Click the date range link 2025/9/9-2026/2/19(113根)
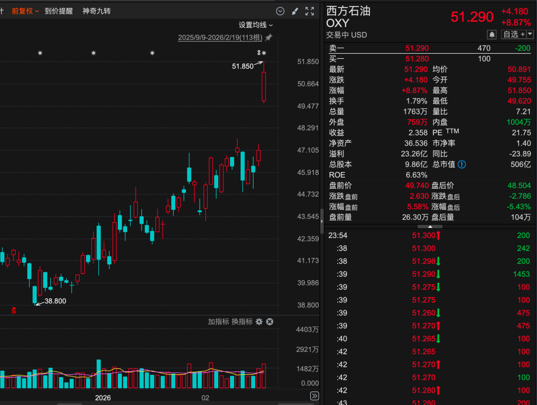The image size is (537, 405). click(220, 38)
